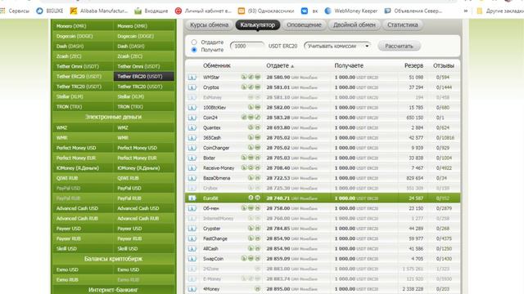
Task: Select Exmo USD in the receive column
Action: click(144, 269)
